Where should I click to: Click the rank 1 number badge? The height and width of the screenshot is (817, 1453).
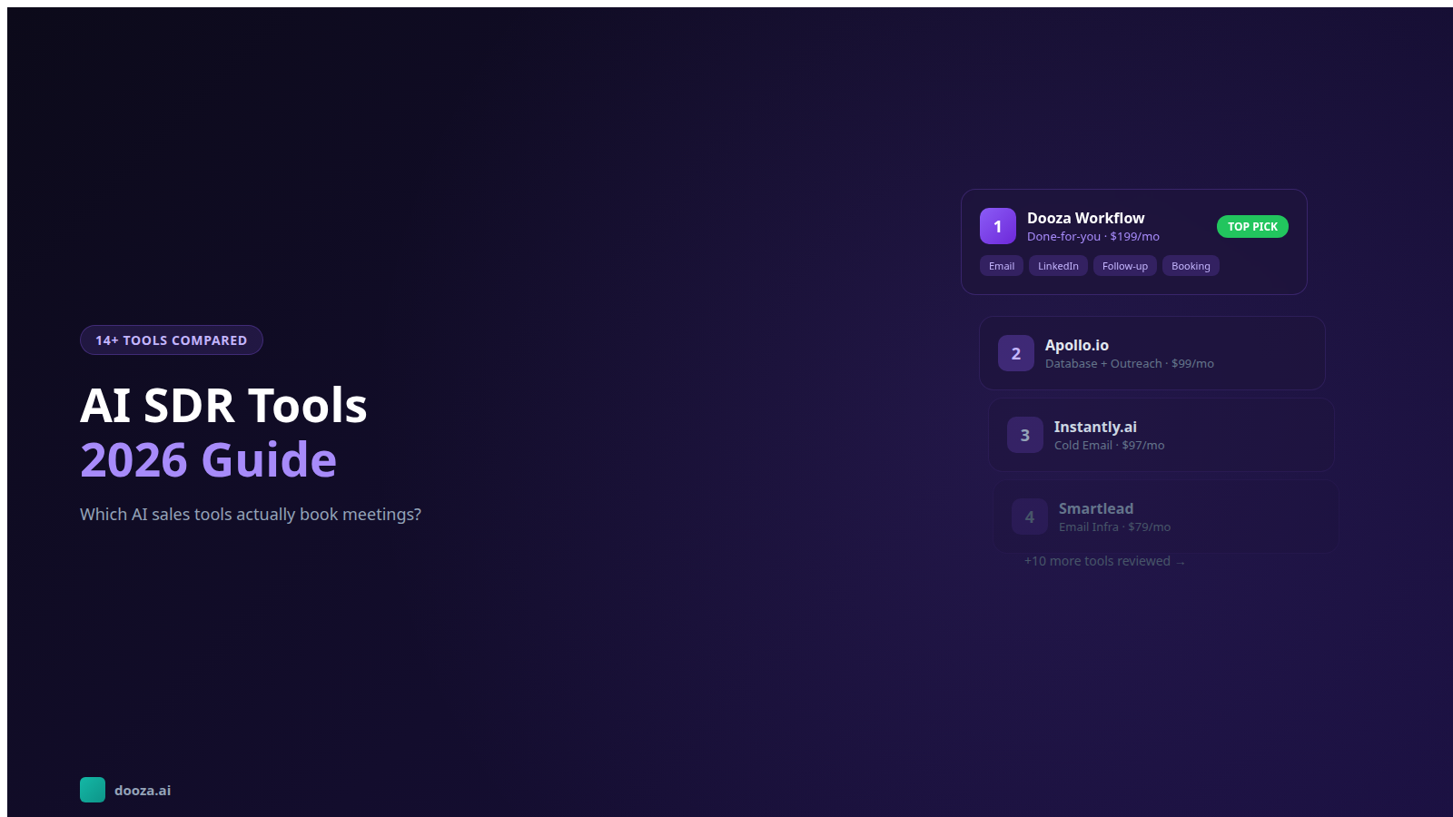[998, 226]
